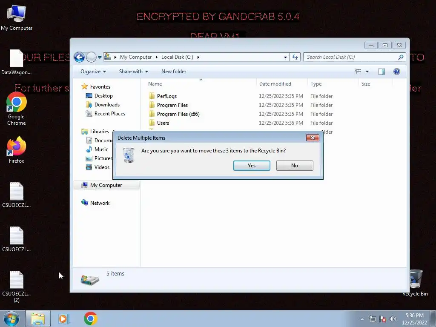Viewport: 436px width, 327px height.
Task: Open the Videos library
Action: [x=102, y=167]
